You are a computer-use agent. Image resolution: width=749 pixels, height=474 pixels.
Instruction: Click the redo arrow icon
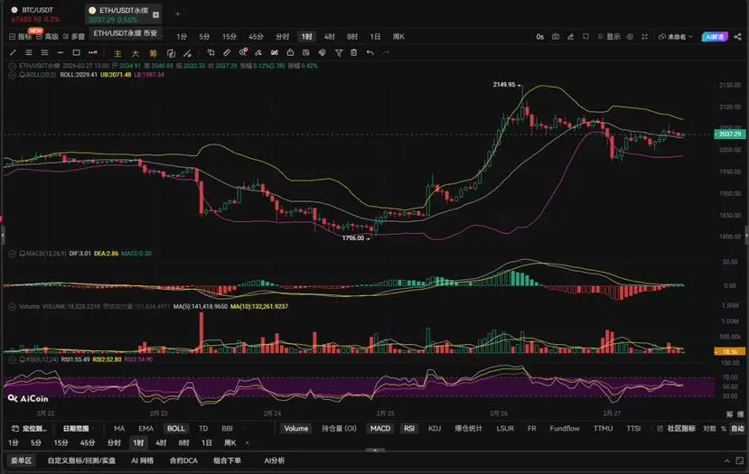tap(386, 52)
